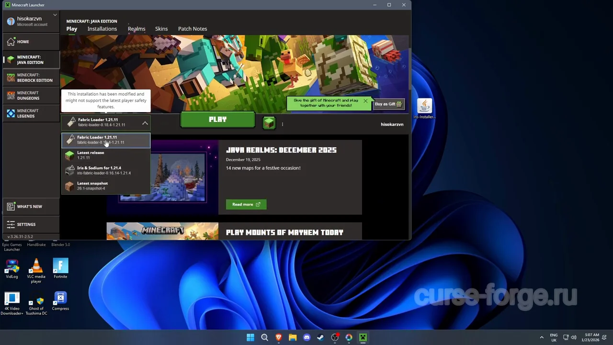Choose Latest release 1.21.11 installation
The image size is (613, 345).
pos(106,155)
